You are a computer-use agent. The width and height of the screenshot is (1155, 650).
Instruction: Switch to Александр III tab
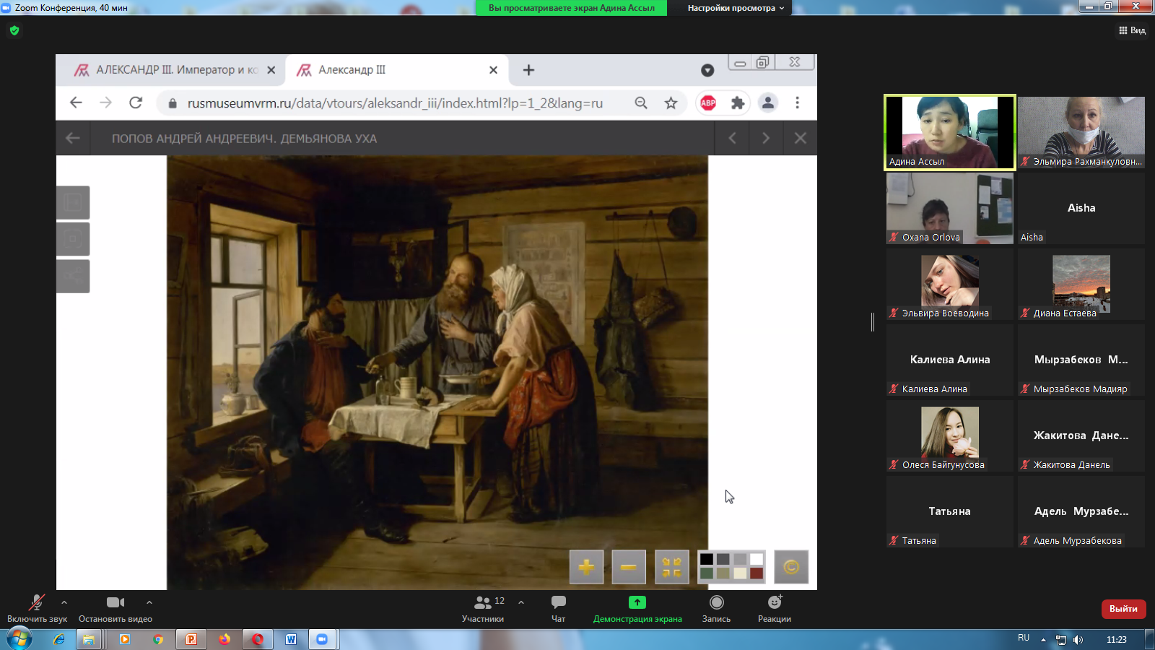coord(396,70)
